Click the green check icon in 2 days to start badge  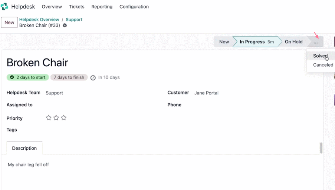click(12, 77)
